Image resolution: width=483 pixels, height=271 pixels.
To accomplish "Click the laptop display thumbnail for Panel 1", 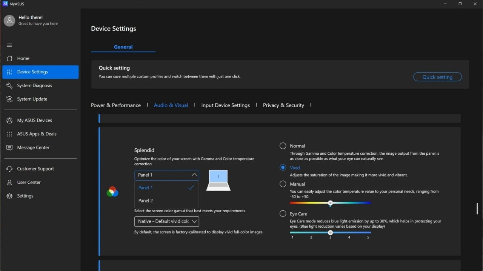I will click(218, 180).
